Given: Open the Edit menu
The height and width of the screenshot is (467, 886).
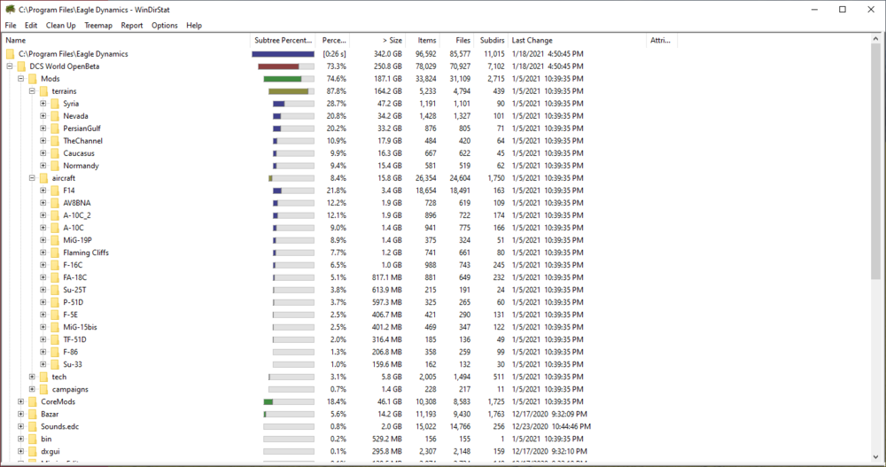Looking at the screenshot, I should tap(31, 26).
